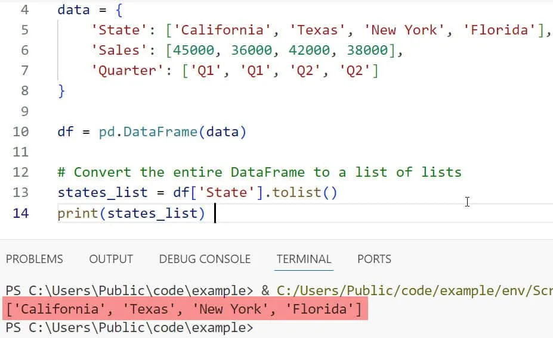Click line number 10 in the gutter
Viewport: 553px width, 338px height.
coord(20,132)
